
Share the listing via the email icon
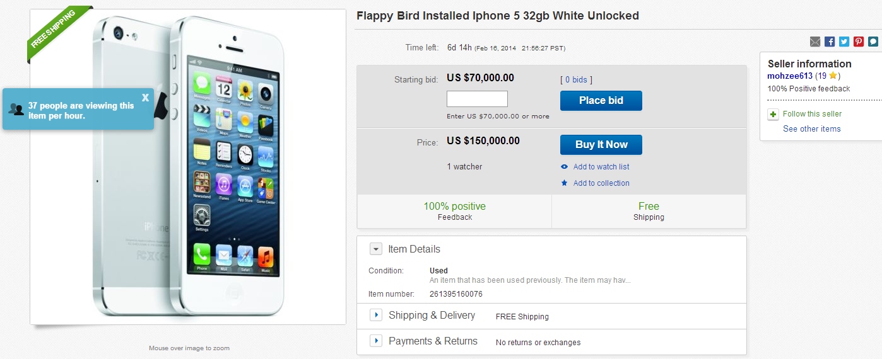pos(815,42)
